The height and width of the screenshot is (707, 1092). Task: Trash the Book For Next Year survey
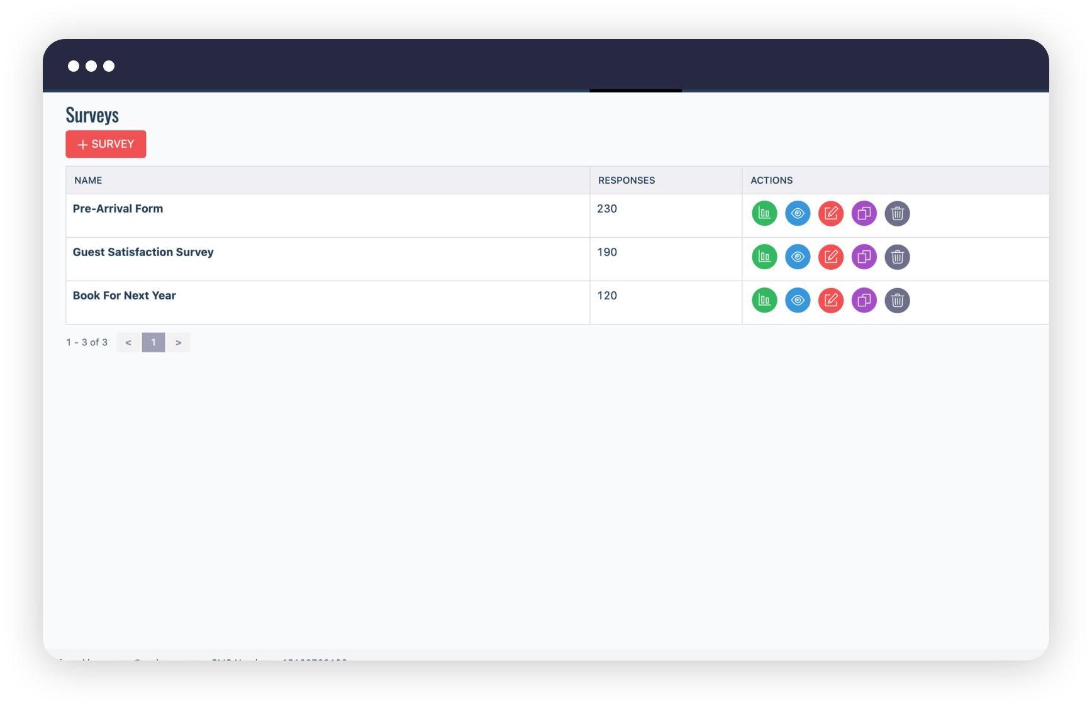898,300
